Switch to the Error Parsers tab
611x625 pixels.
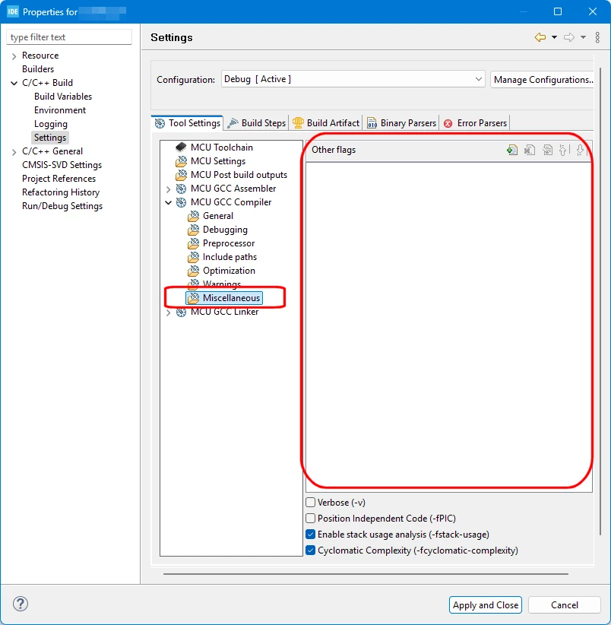(x=475, y=122)
